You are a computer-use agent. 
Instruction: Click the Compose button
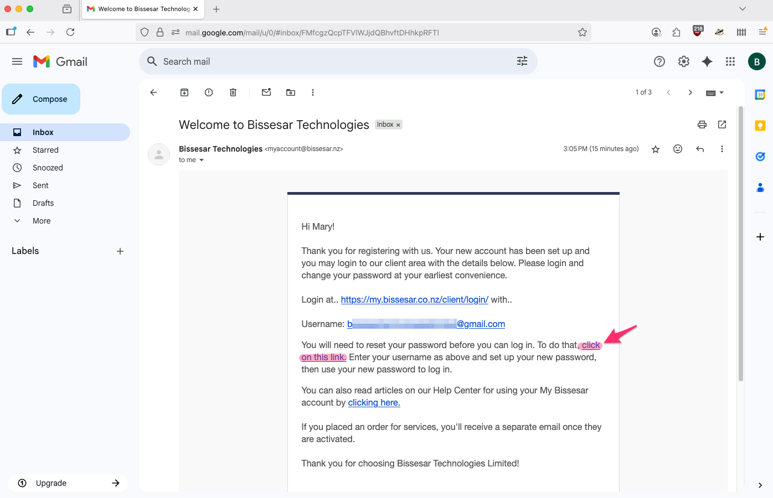coord(41,99)
